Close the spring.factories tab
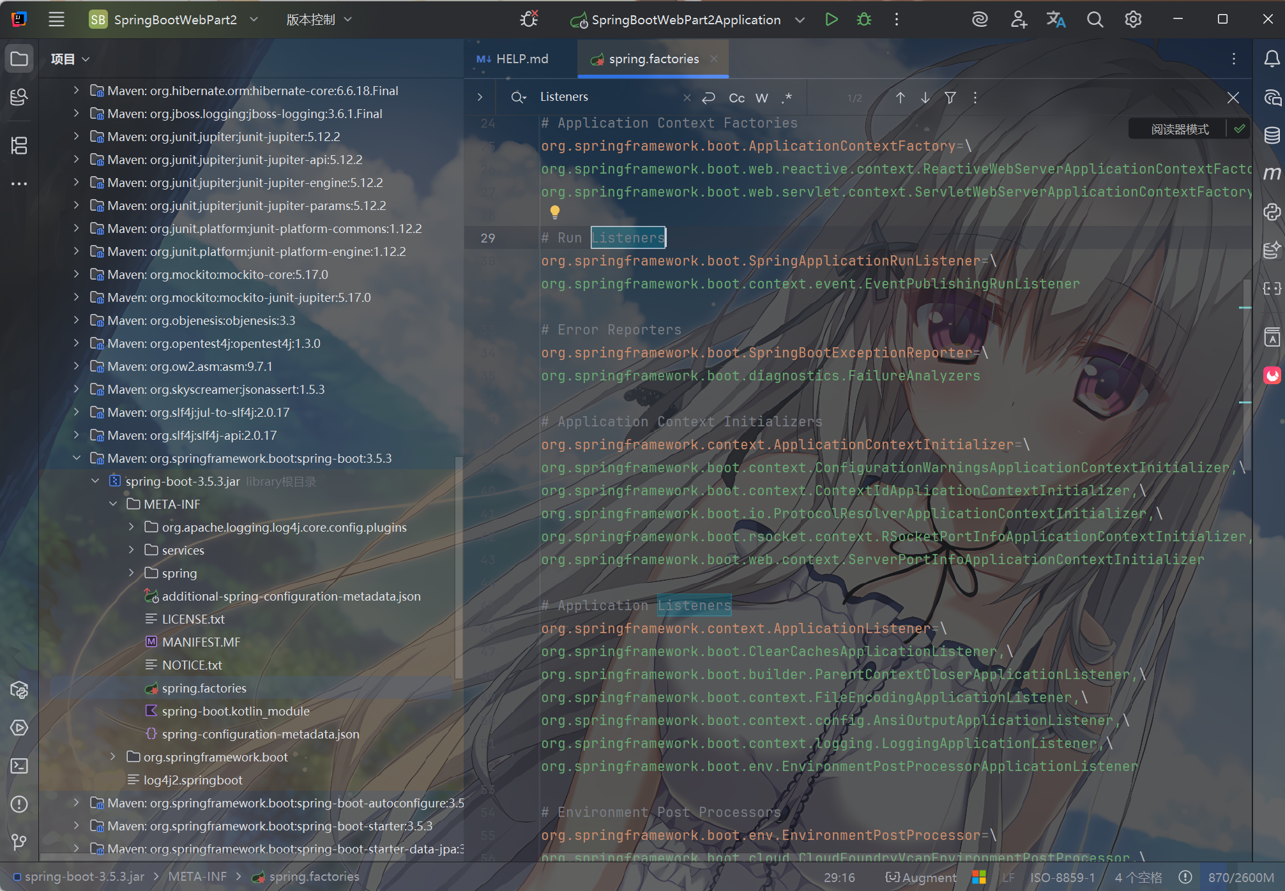Viewport: 1285px width, 891px height. point(713,59)
